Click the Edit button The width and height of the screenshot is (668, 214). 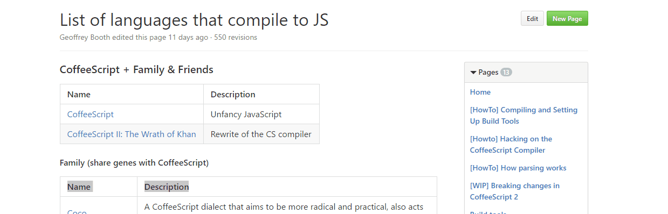532,18
